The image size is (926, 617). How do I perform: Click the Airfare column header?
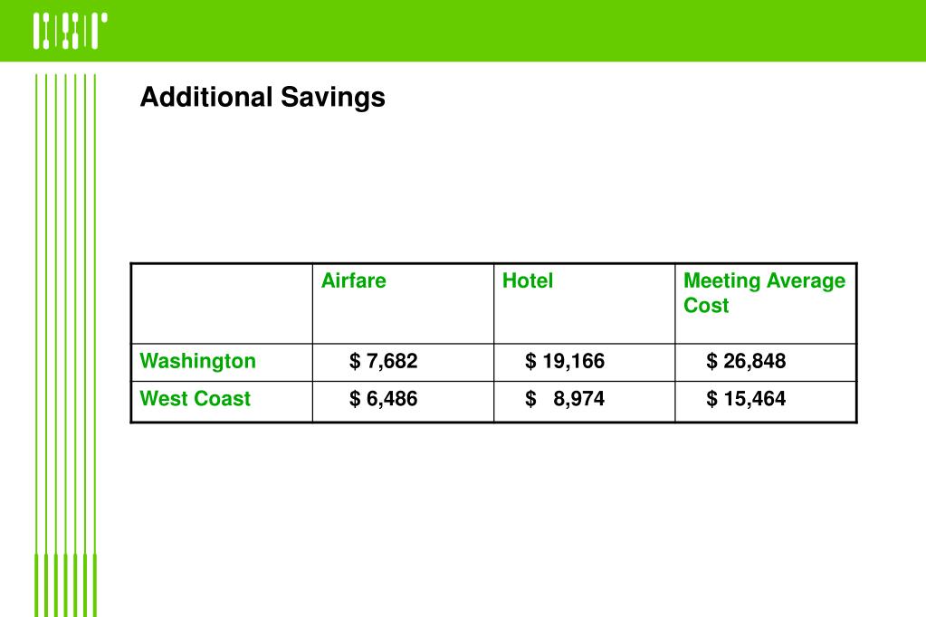click(x=353, y=280)
